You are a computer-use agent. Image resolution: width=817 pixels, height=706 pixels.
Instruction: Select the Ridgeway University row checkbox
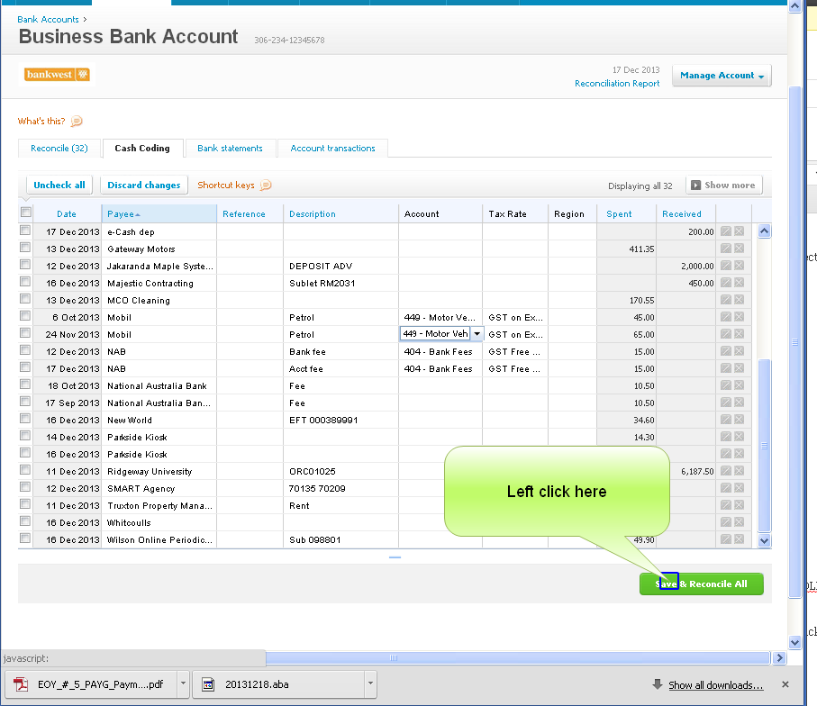(25, 472)
